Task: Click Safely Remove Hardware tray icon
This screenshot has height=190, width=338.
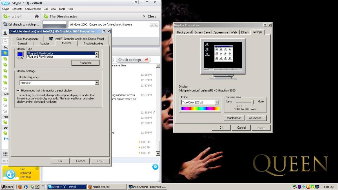Action: point(295,187)
